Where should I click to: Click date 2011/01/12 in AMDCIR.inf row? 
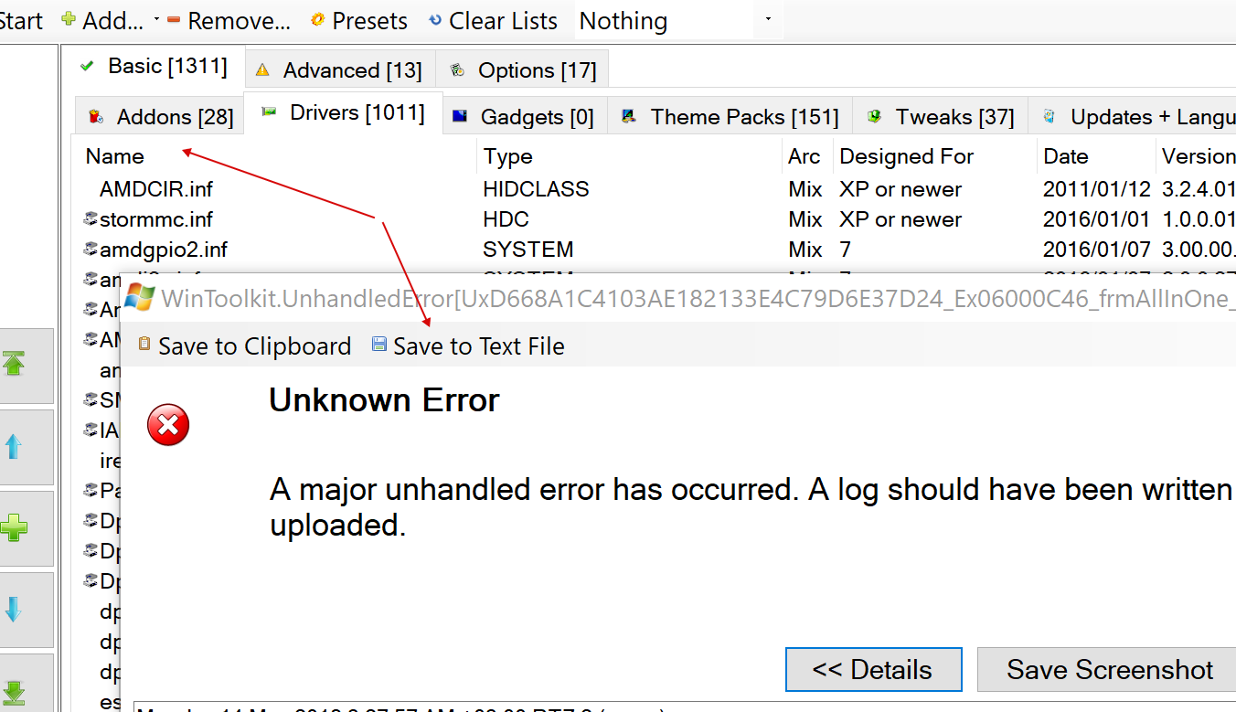1097,189
